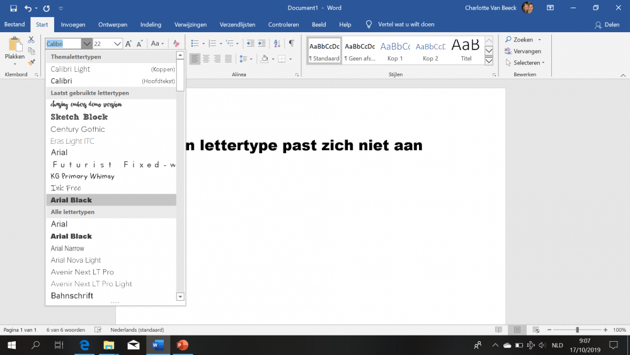Screen dimensions: 630x355
Task: Increase font size with the larger A icon
Action: pyautogui.click(x=129, y=44)
